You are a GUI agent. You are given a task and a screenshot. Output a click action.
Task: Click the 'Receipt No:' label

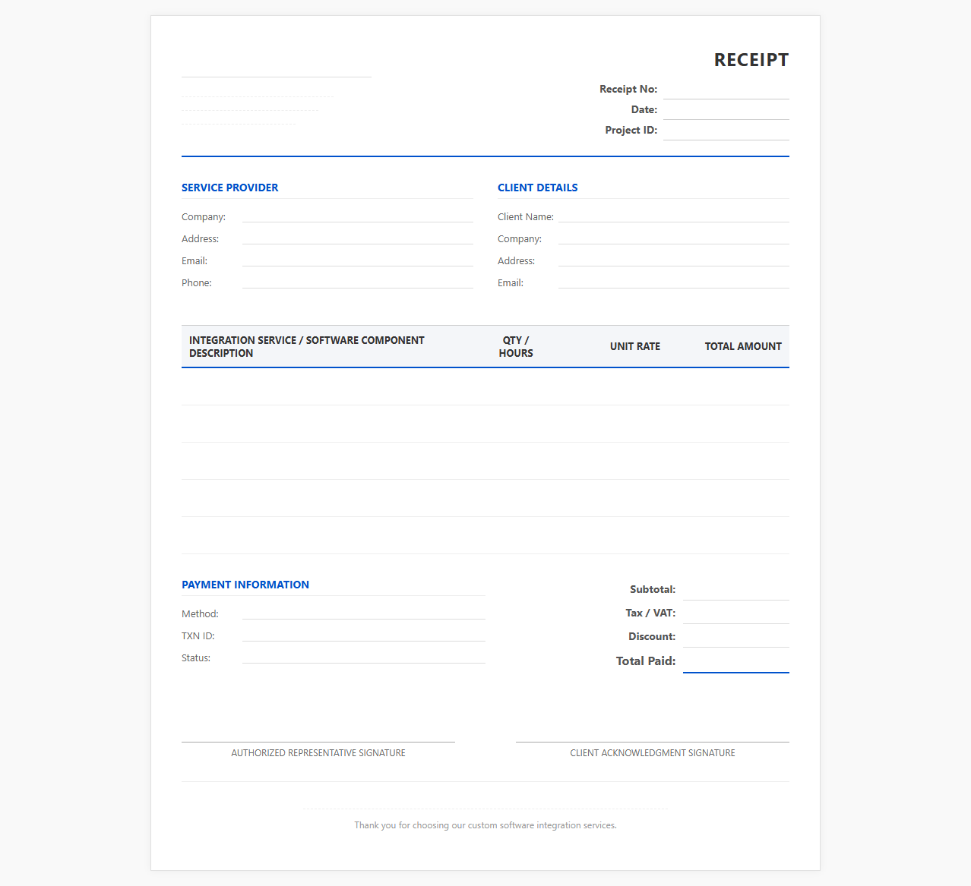[628, 89]
